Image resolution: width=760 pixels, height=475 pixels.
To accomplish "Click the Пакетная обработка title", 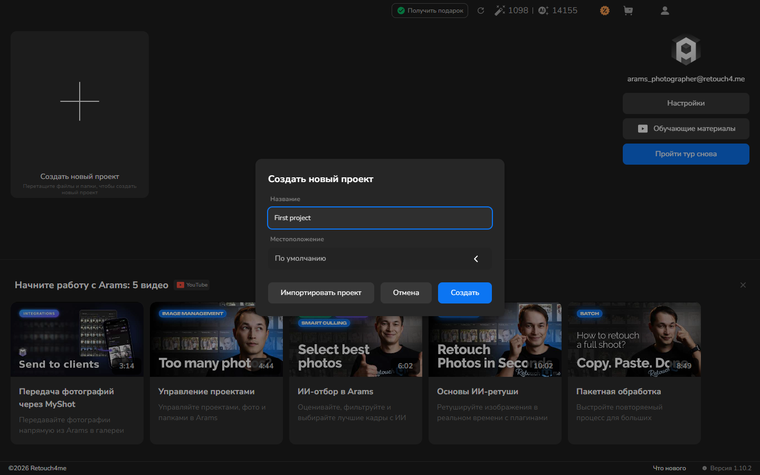I will (619, 392).
